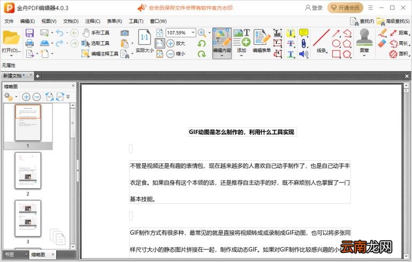Select the underline text tool
Screen dimensions: 412x262
(x=291, y=54)
